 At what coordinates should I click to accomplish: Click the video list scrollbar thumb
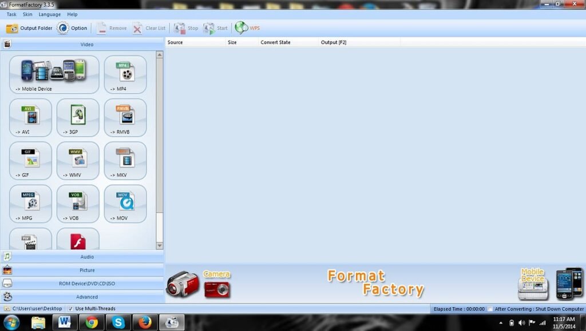tap(160, 135)
